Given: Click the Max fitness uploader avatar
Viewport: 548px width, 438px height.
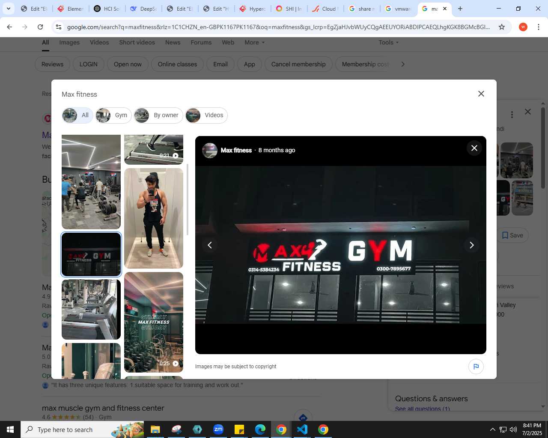Looking at the screenshot, I should (210, 150).
